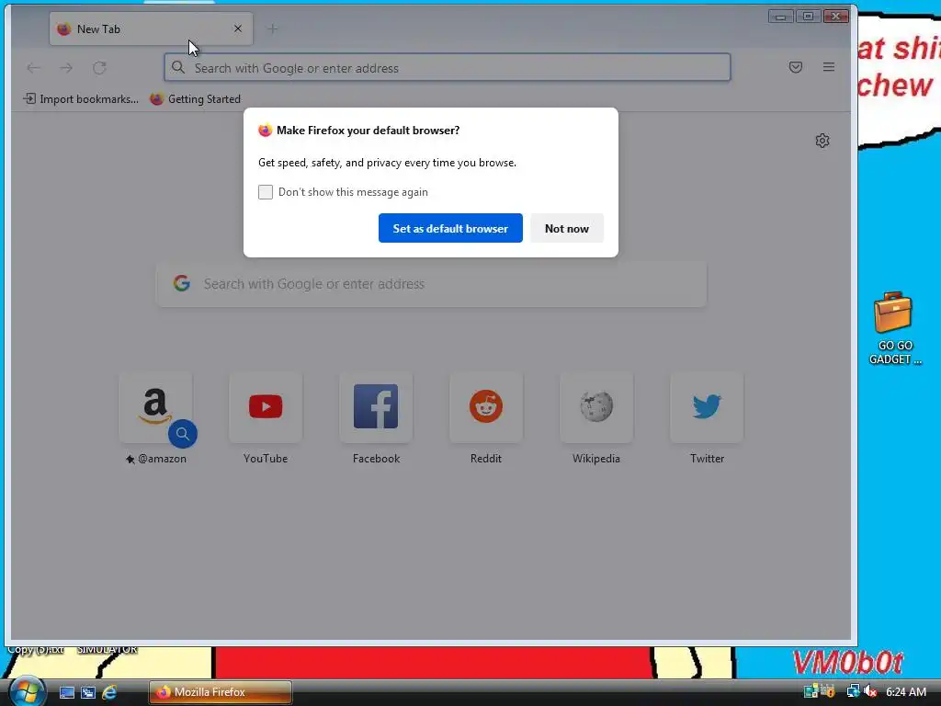941x706 pixels.
Task: Click the muted volume tray icon
Action: 870,691
